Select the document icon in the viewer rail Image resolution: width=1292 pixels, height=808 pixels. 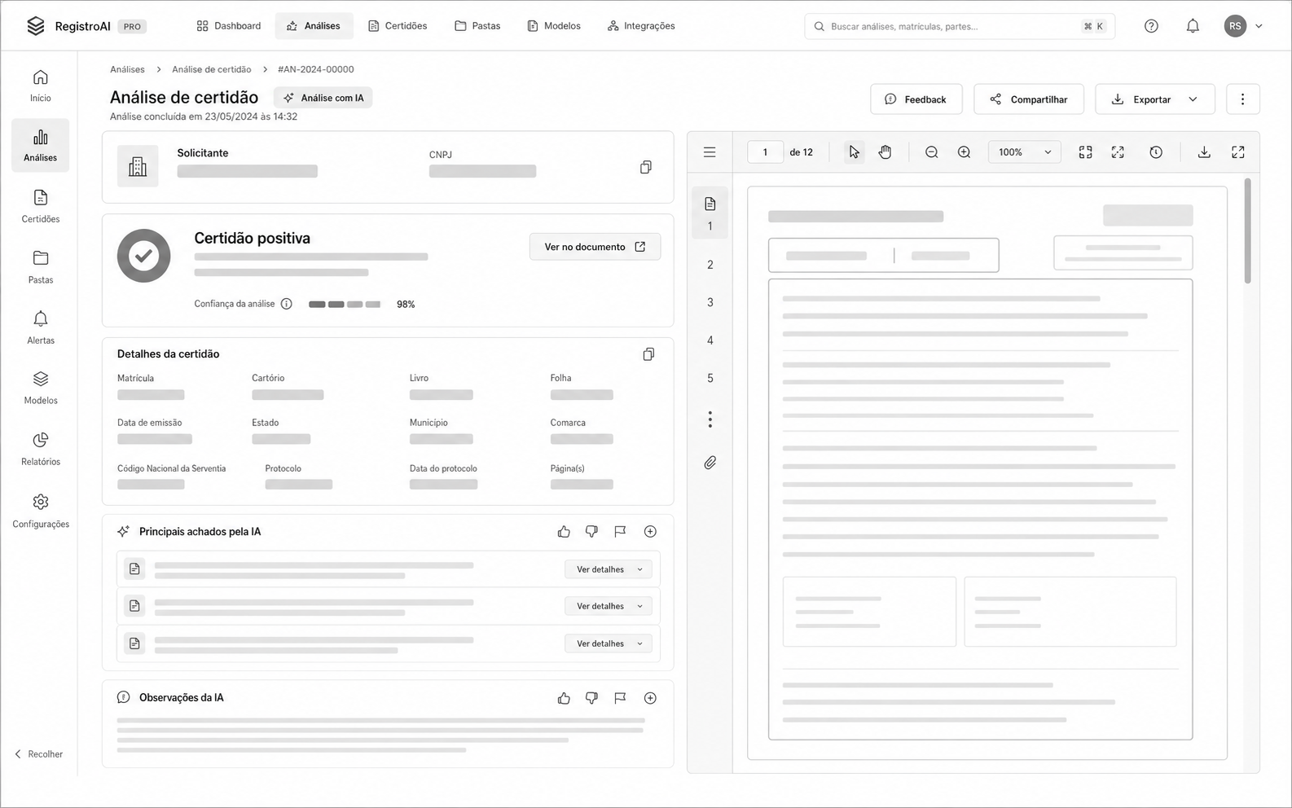(710, 204)
